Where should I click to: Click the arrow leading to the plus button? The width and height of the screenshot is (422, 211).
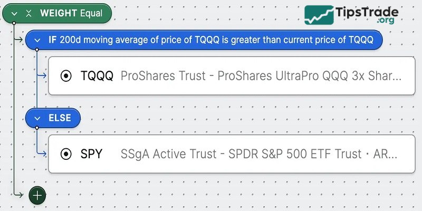pyautogui.click(x=21, y=195)
